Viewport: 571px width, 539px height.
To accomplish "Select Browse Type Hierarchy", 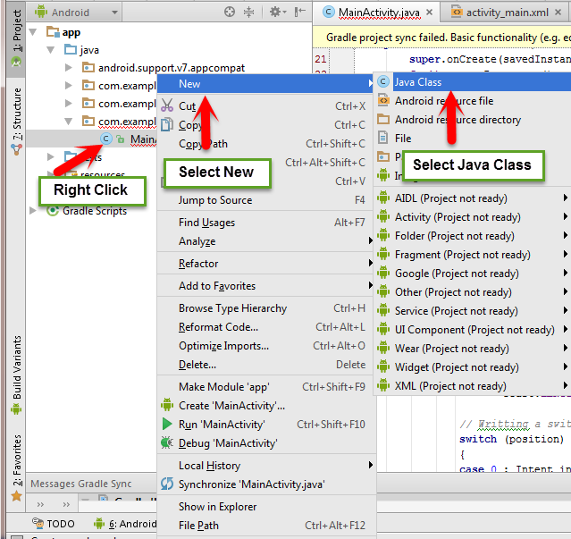I will click(265, 308).
